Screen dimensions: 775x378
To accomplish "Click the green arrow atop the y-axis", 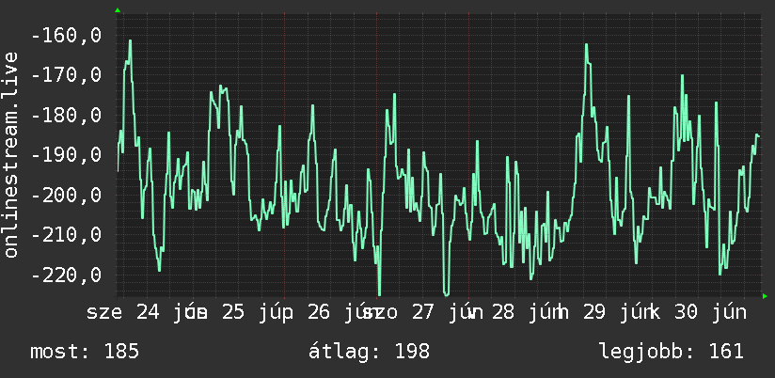I will point(118,10).
